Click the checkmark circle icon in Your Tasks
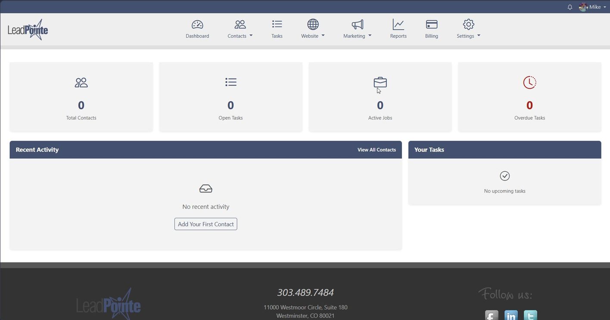 [x=504, y=176]
